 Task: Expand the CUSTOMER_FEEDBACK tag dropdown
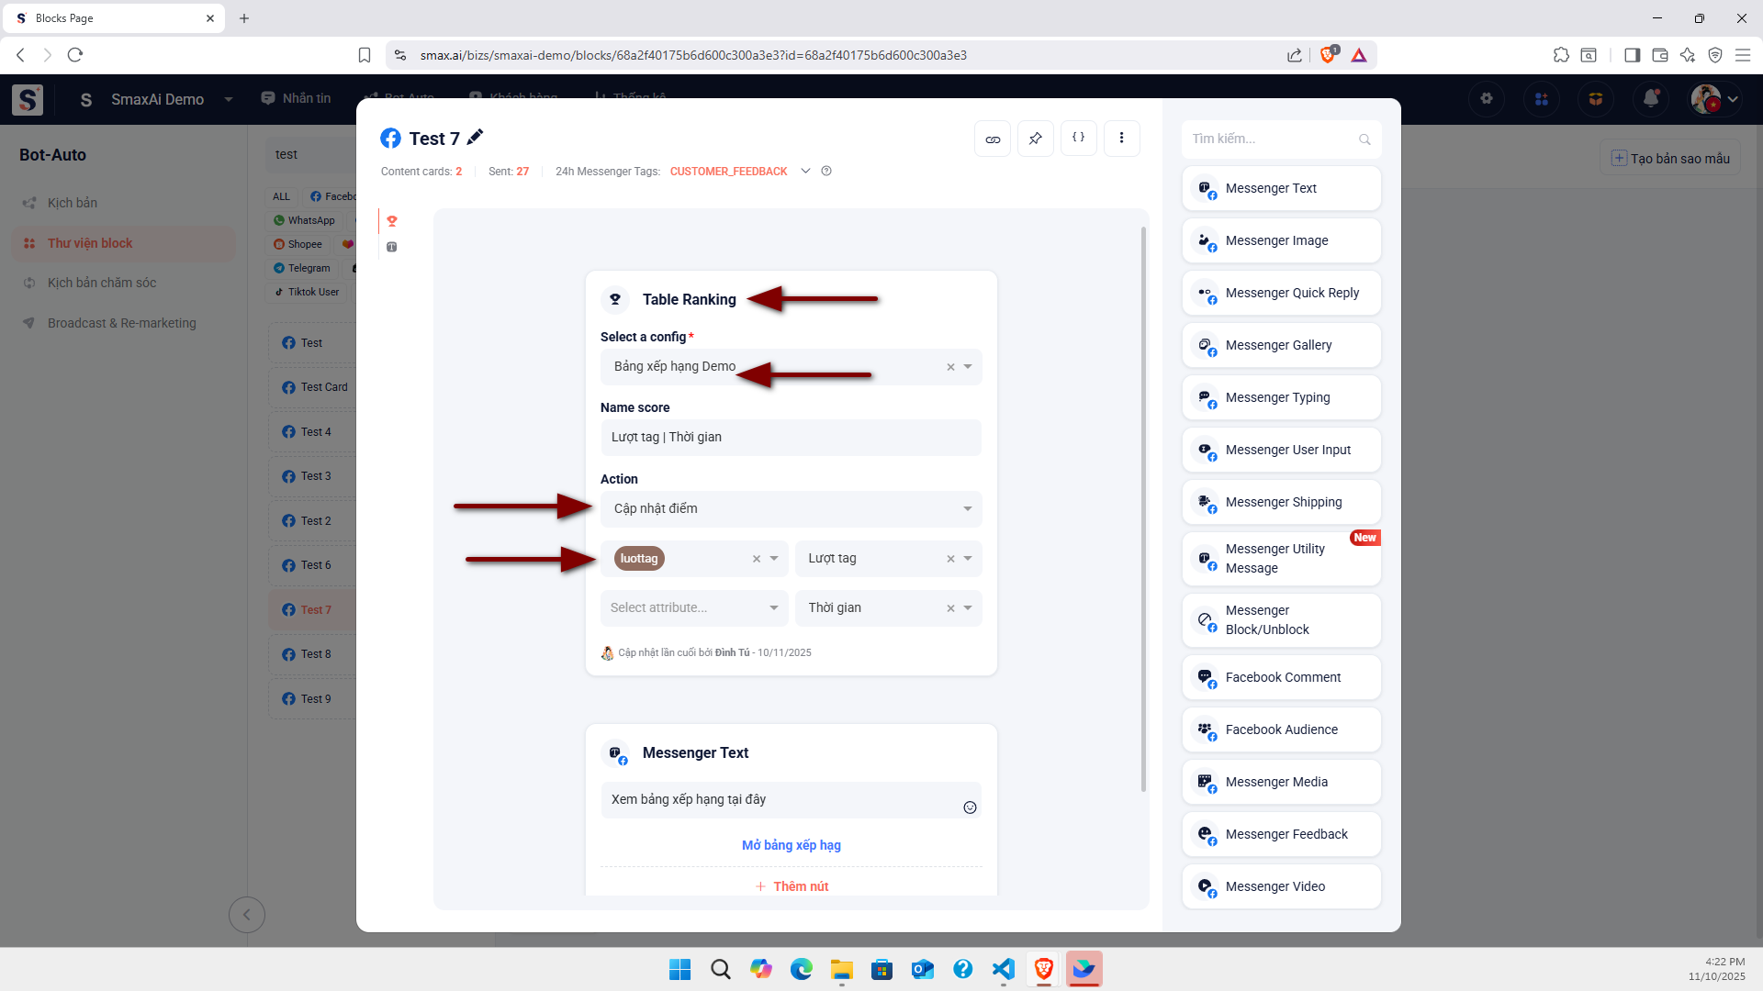pyautogui.click(x=805, y=171)
